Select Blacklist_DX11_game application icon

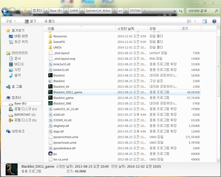point(50,92)
